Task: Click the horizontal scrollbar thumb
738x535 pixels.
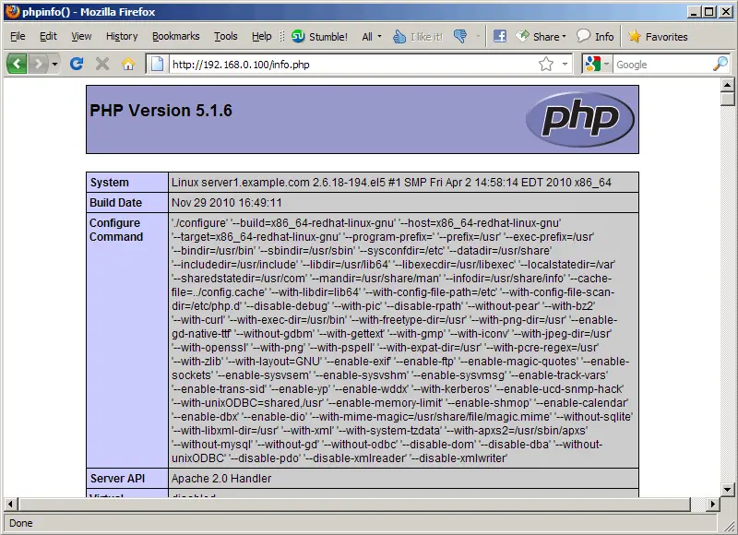Action: coord(354,504)
